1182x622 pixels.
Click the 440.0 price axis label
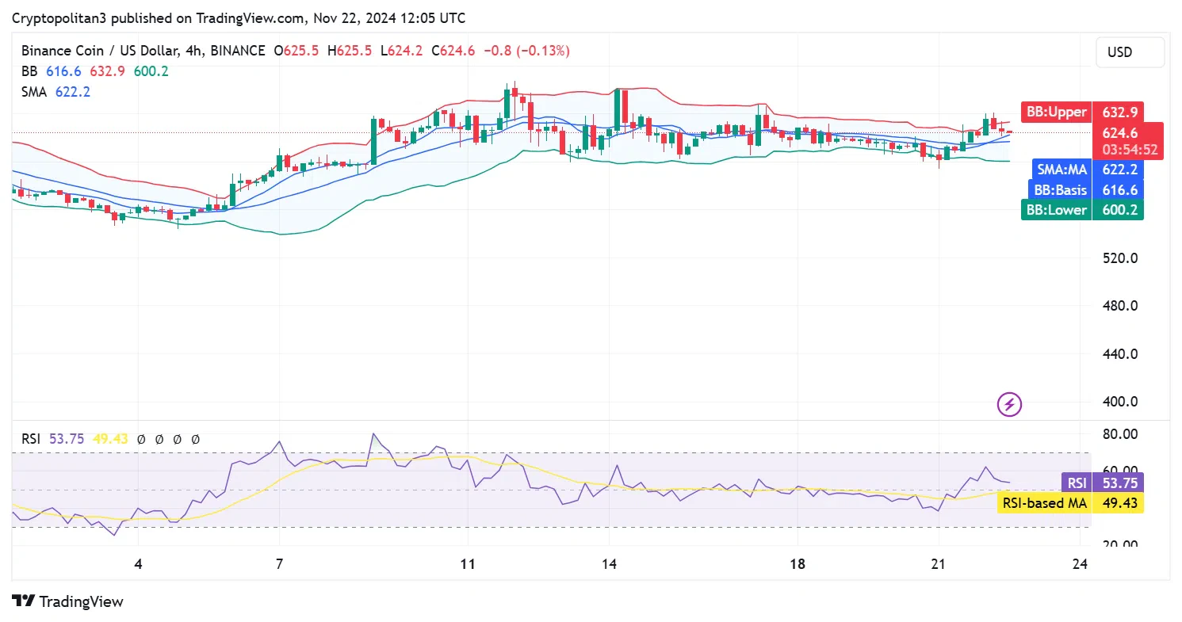1119,354
